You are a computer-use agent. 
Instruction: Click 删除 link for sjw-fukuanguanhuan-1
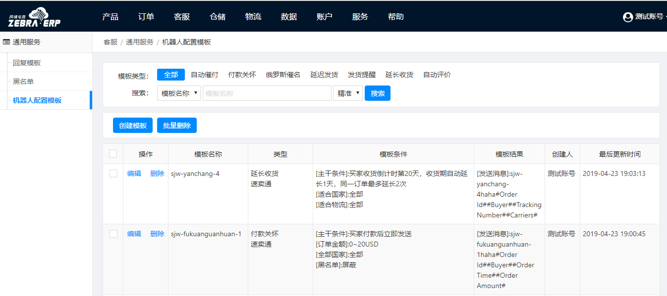click(x=157, y=234)
